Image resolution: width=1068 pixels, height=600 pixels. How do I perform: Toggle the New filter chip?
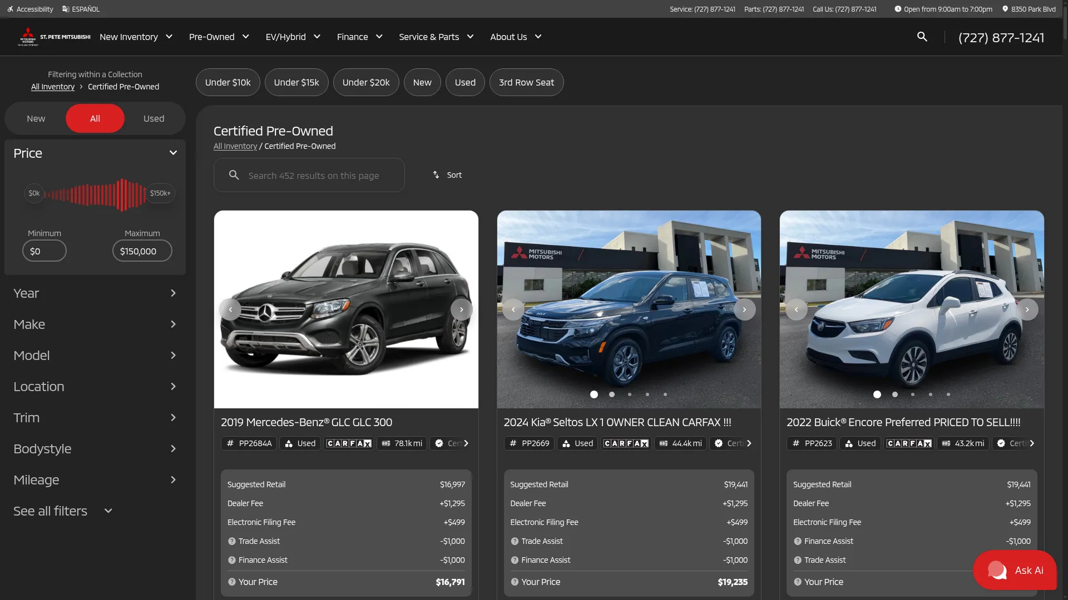(422, 82)
